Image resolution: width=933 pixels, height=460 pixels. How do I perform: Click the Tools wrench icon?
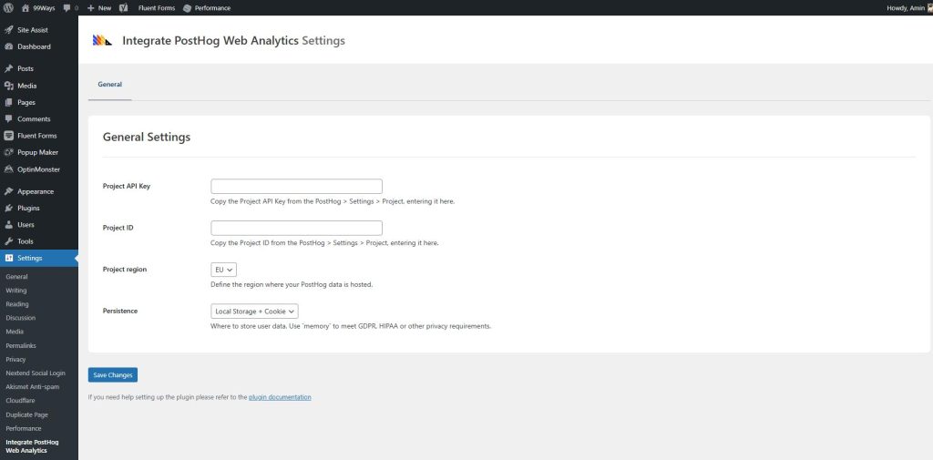tap(8, 241)
